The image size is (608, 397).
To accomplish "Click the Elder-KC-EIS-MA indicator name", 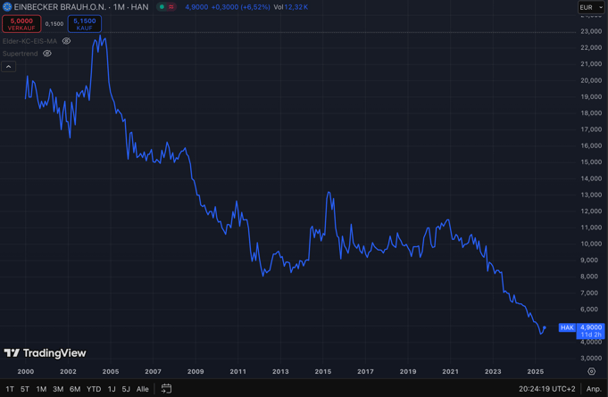I will 29,41.
